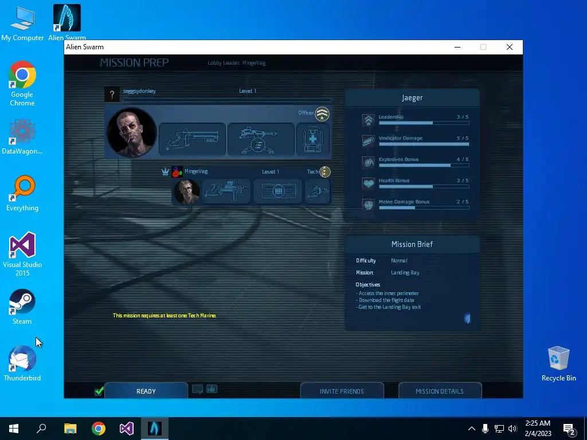The width and height of the screenshot is (587, 440).
Task: Click the Melee Damage Bonus skill bar
Action: [424, 207]
